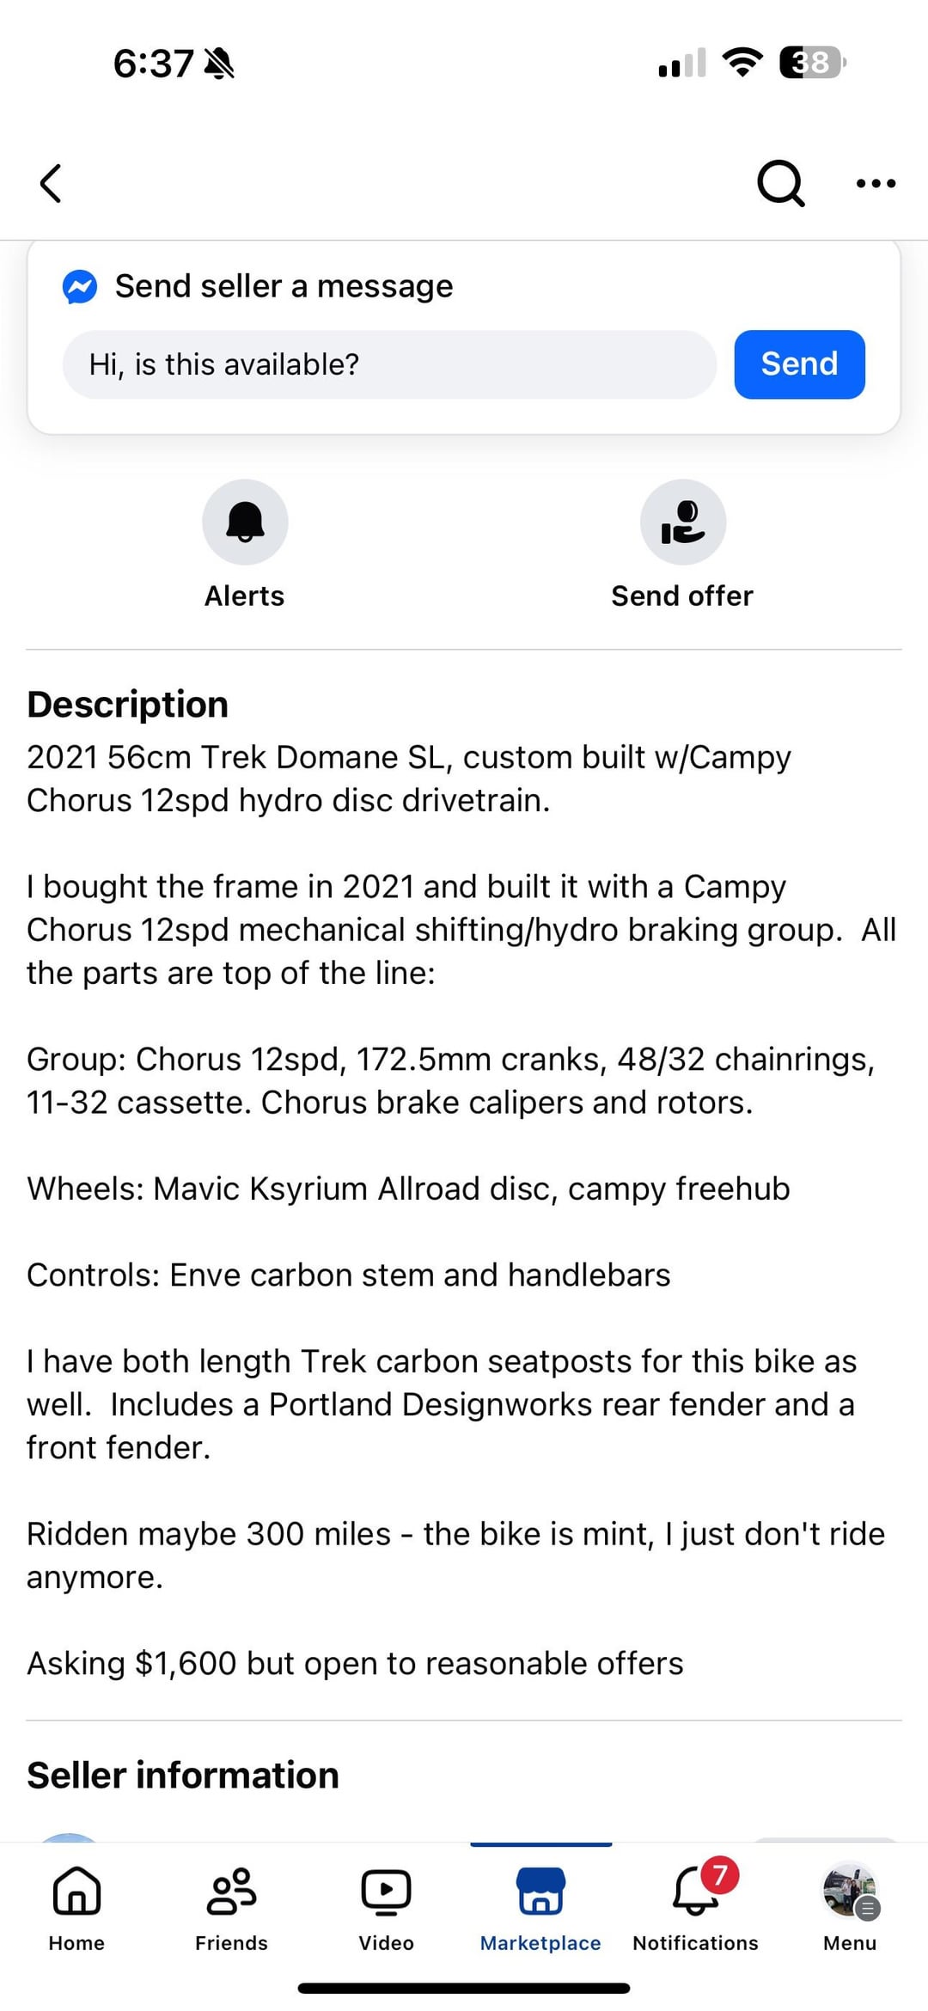The width and height of the screenshot is (928, 2011).
Task: Focus the 'Hi, is this available?' message field
Action: pyautogui.click(x=389, y=364)
